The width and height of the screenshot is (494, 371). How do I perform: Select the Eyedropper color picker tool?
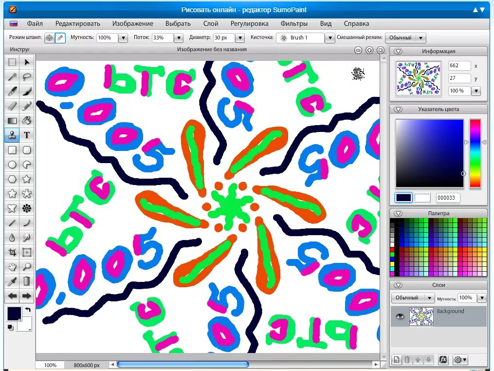(x=12, y=281)
